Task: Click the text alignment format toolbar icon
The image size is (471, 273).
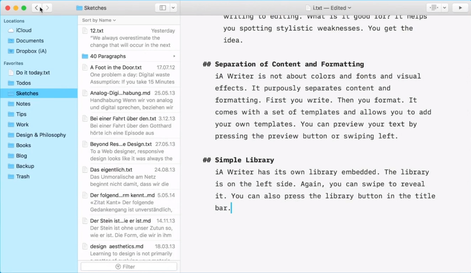Action: (434, 8)
